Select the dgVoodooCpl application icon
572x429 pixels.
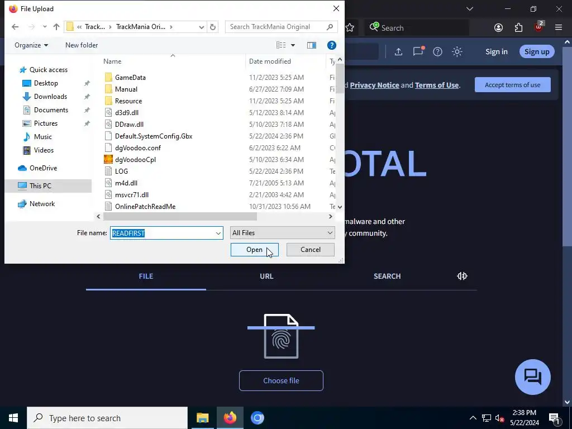click(x=108, y=159)
